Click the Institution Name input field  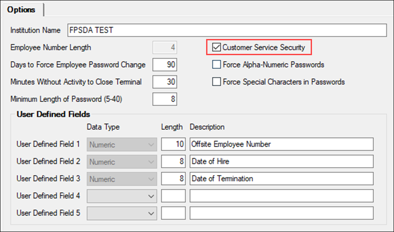tap(227, 31)
